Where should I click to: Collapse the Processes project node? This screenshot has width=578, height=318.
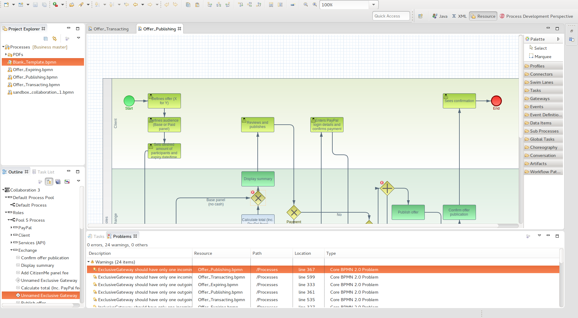click(3, 47)
